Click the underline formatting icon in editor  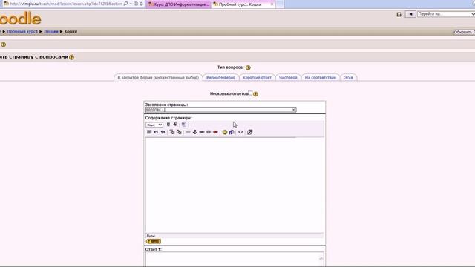[168, 125]
